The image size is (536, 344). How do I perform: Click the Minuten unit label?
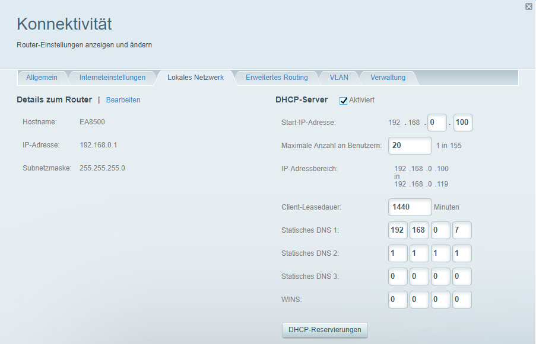[446, 207]
